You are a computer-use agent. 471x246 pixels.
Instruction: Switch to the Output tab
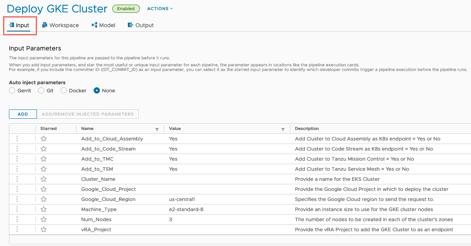pos(141,25)
